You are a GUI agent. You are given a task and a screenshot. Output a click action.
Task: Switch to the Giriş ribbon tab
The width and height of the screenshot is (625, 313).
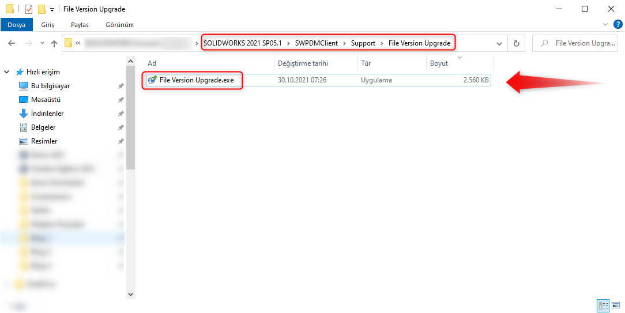(x=47, y=25)
